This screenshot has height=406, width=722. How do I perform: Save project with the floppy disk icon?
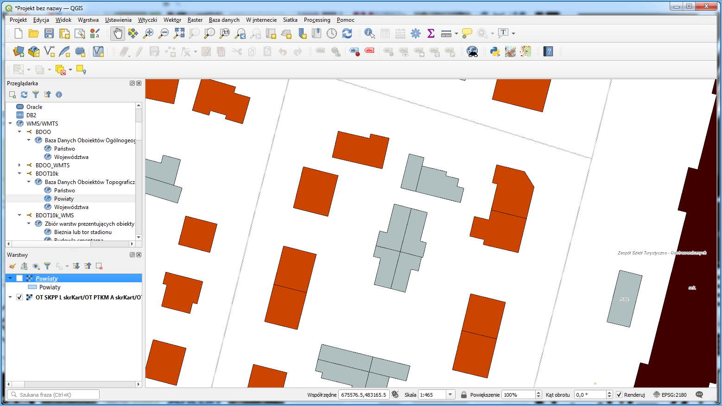pos(49,33)
